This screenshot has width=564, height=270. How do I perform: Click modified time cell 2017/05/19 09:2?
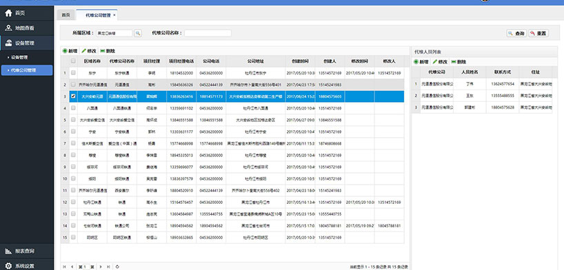360,226
